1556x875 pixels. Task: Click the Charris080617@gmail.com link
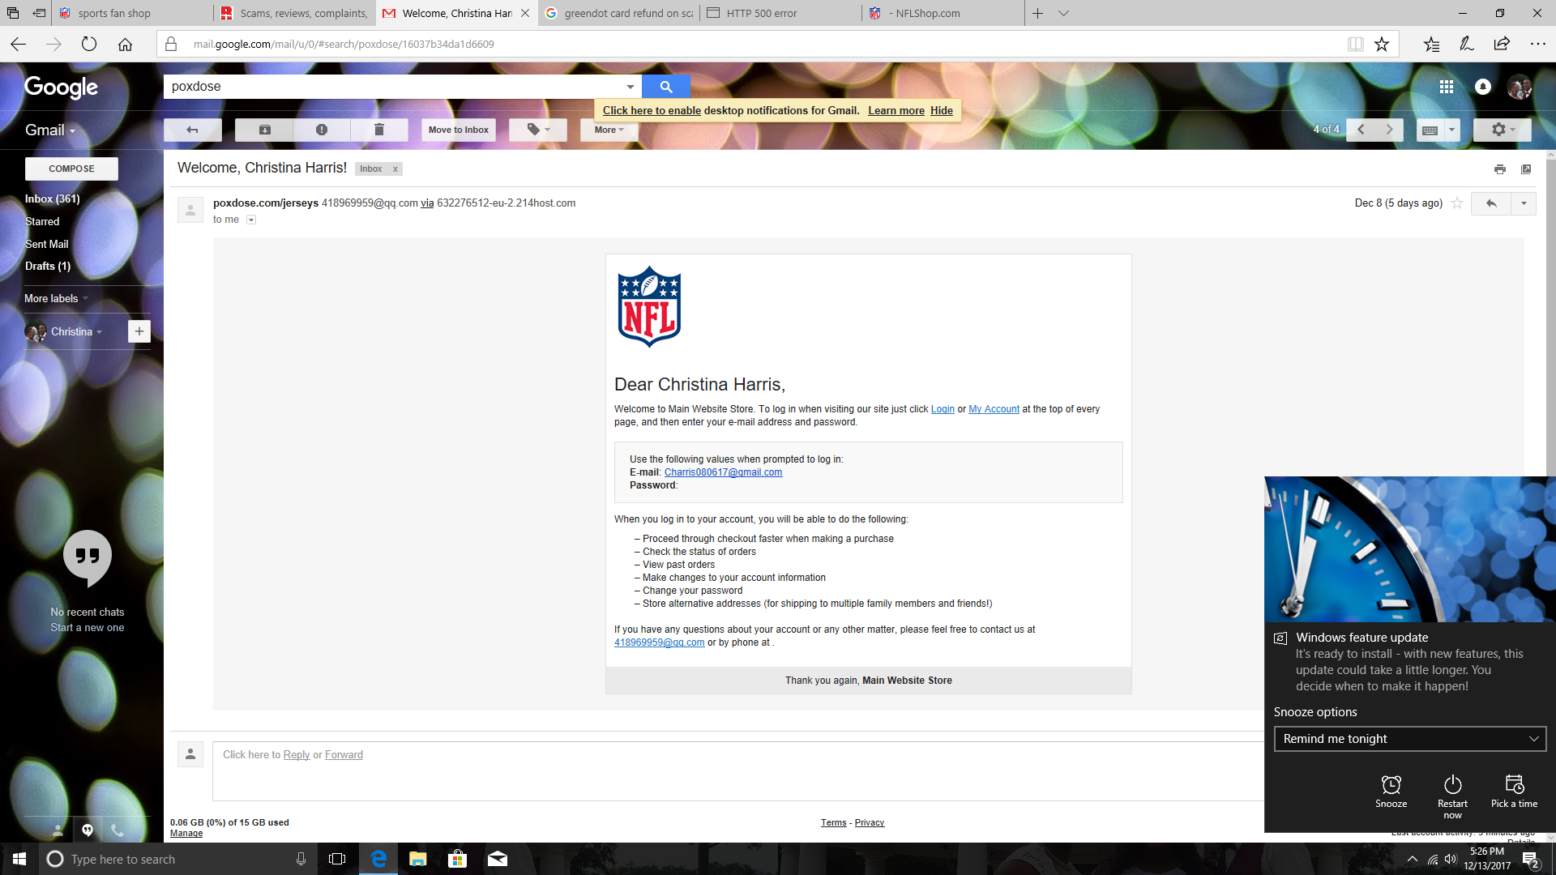(x=723, y=472)
